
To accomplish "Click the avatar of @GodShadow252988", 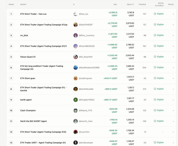I will pos(75,68).
